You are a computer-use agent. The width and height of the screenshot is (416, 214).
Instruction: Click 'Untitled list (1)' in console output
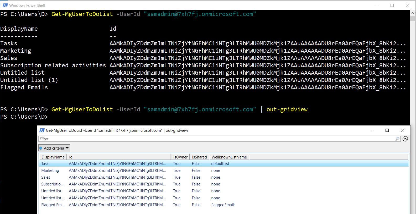coord(29,80)
